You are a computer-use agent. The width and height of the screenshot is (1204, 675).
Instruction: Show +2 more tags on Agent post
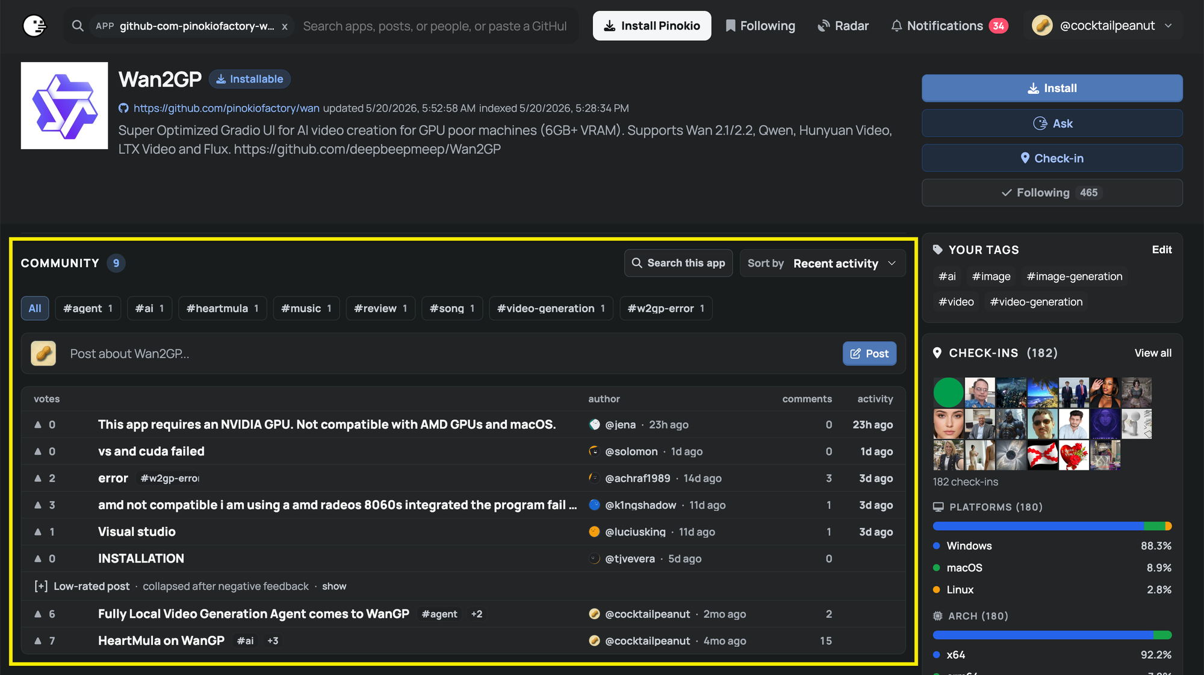[477, 614]
